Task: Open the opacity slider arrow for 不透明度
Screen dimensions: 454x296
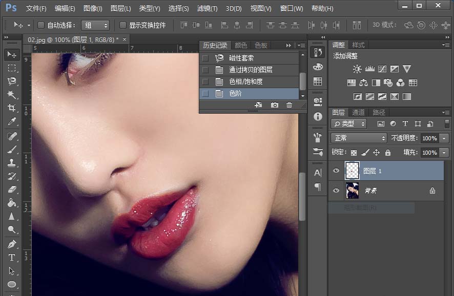Action: [444, 138]
